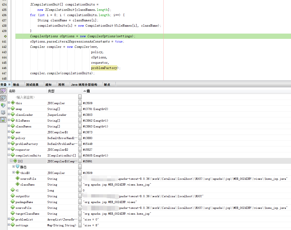Open the 测试结果 tab
The image size is (291, 230).
coord(32,85)
